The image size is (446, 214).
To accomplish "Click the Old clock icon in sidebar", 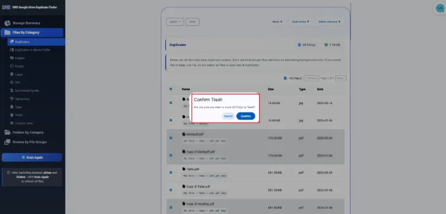I will point(12,82).
